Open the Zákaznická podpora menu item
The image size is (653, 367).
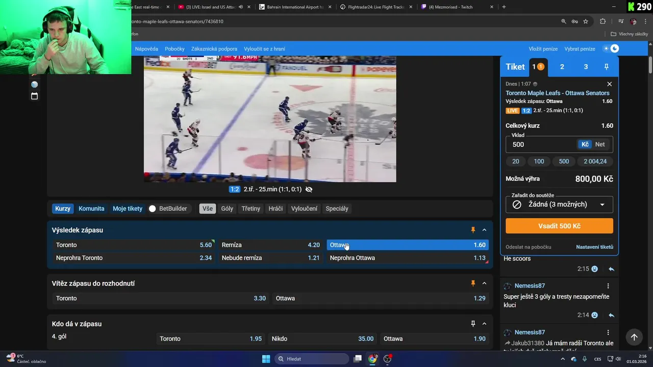pos(214,49)
